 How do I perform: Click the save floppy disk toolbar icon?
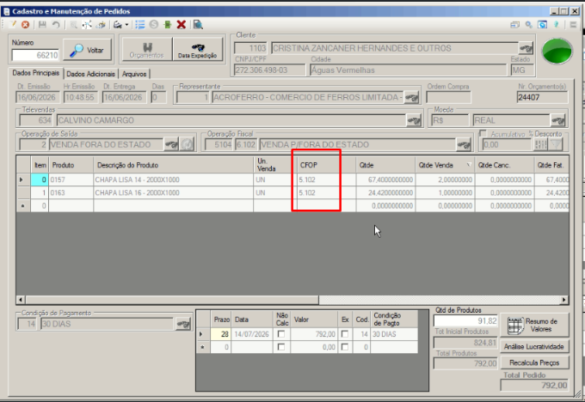click(42, 25)
